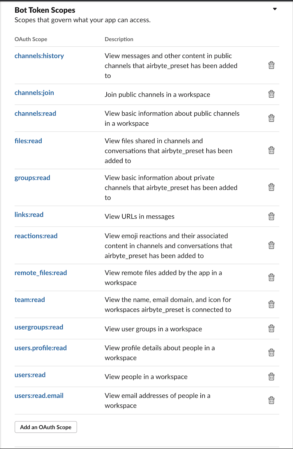Click the Add an OAuth Scope button
Screen dimensions: 293x449
(x=45, y=427)
